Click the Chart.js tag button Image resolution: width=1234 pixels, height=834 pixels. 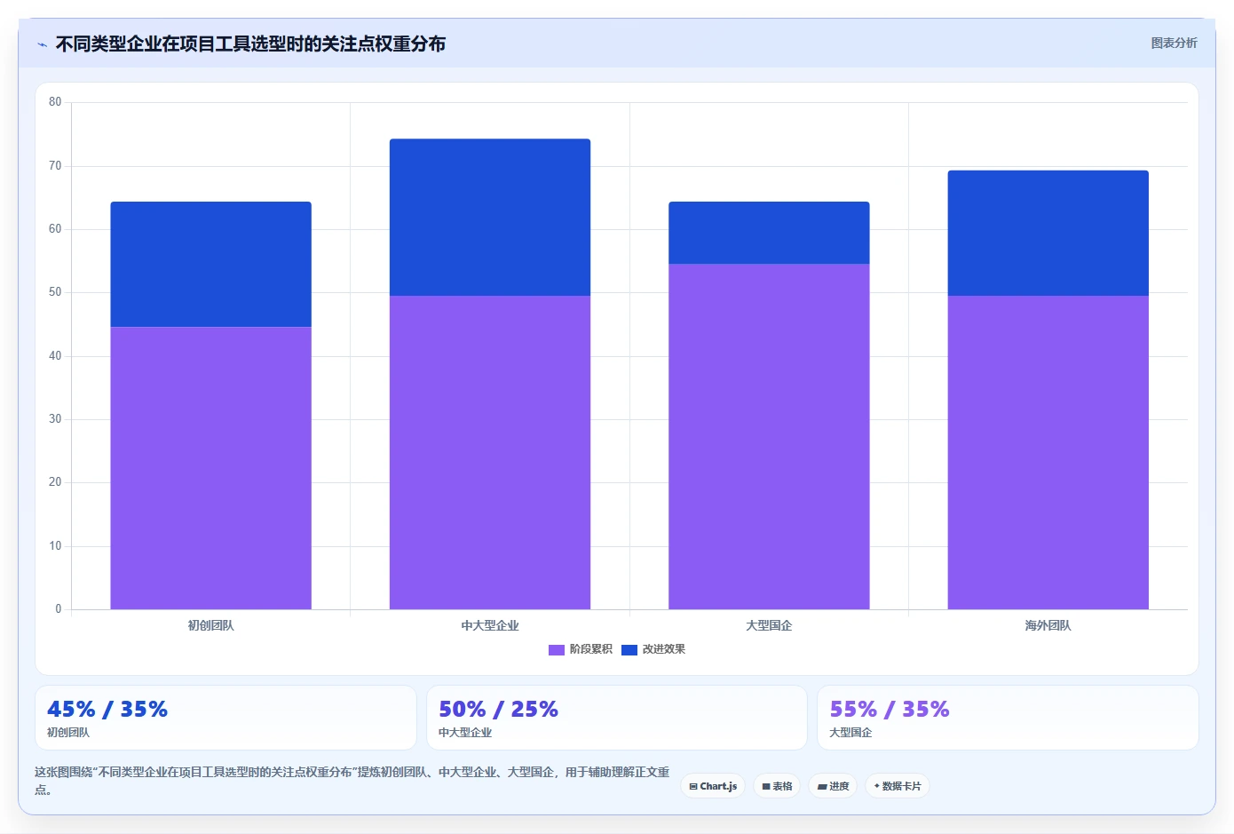click(x=713, y=786)
